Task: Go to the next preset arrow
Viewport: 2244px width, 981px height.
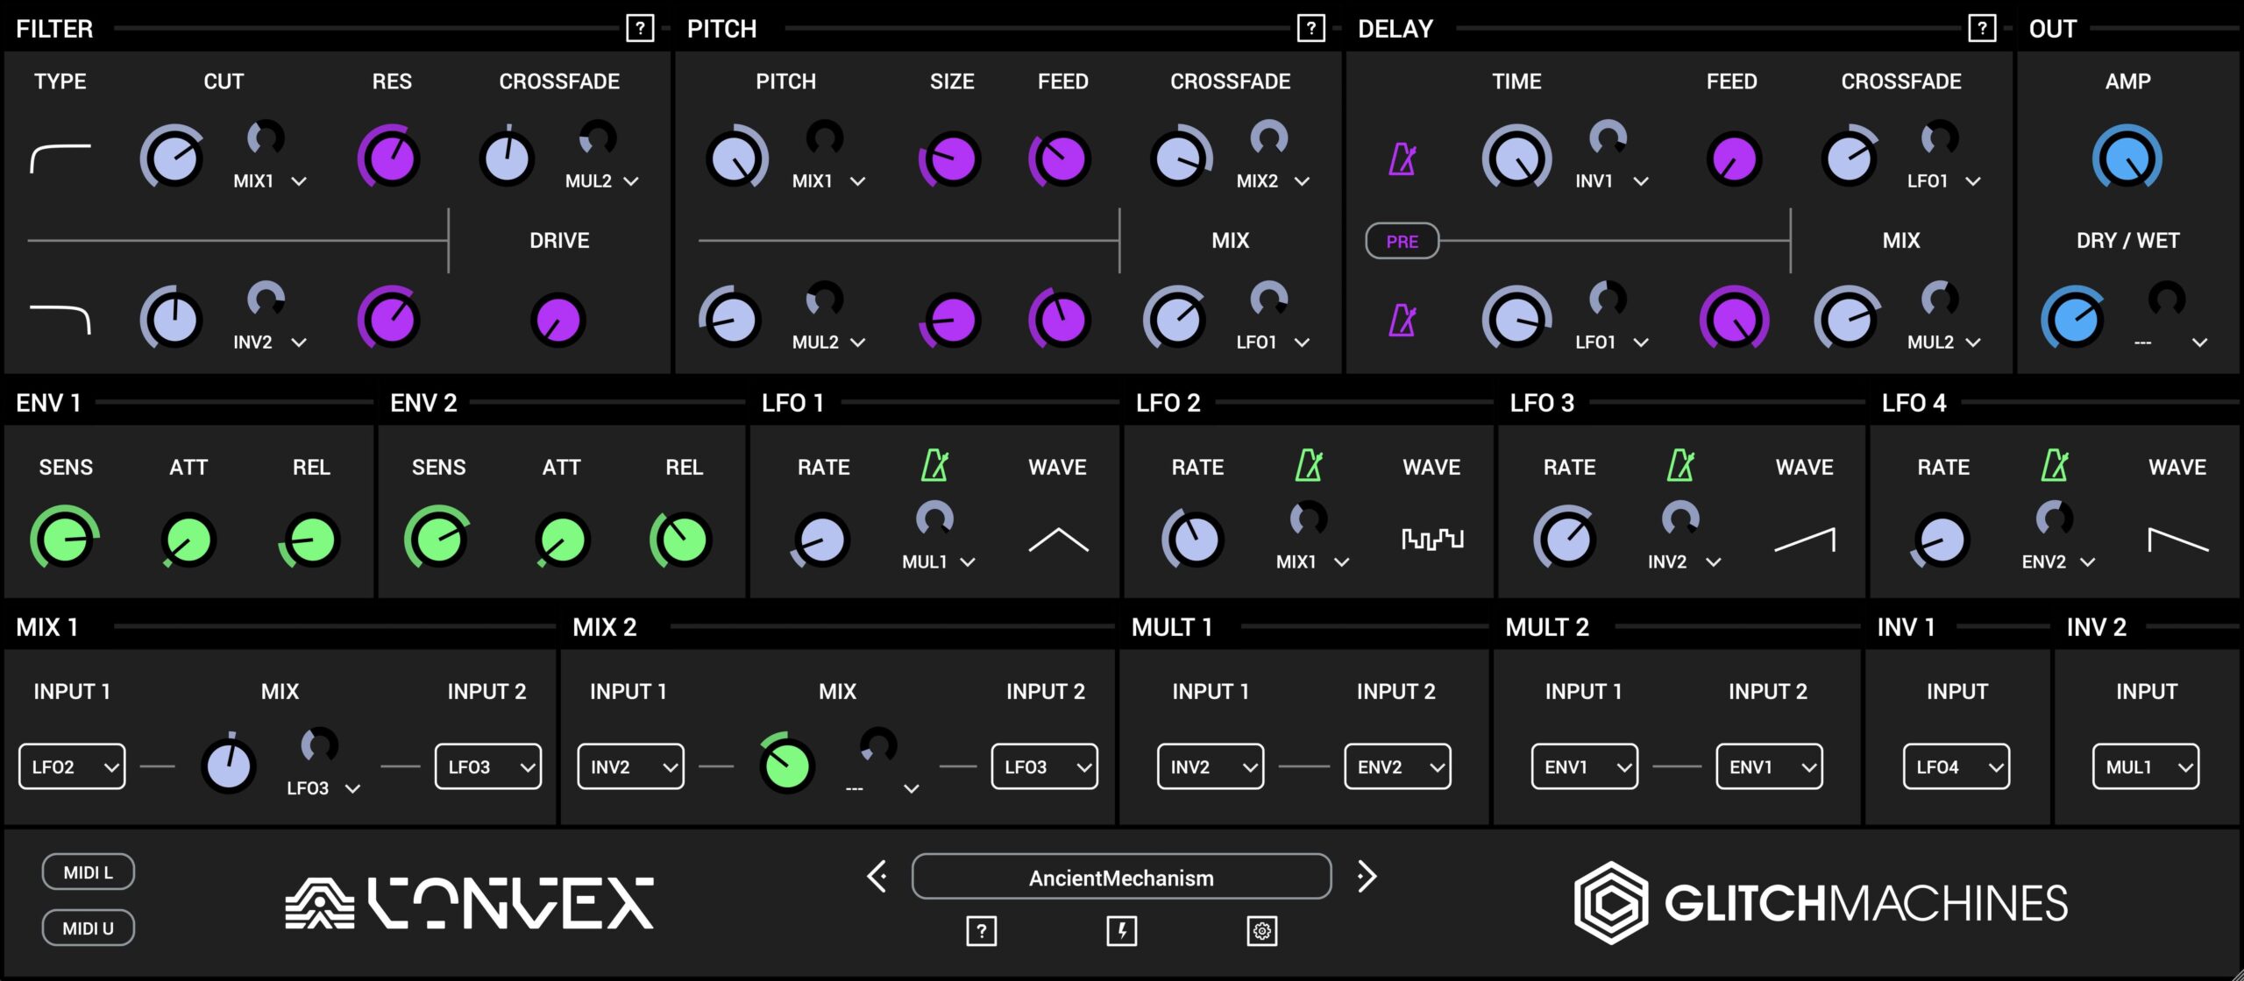Action: 1367,876
